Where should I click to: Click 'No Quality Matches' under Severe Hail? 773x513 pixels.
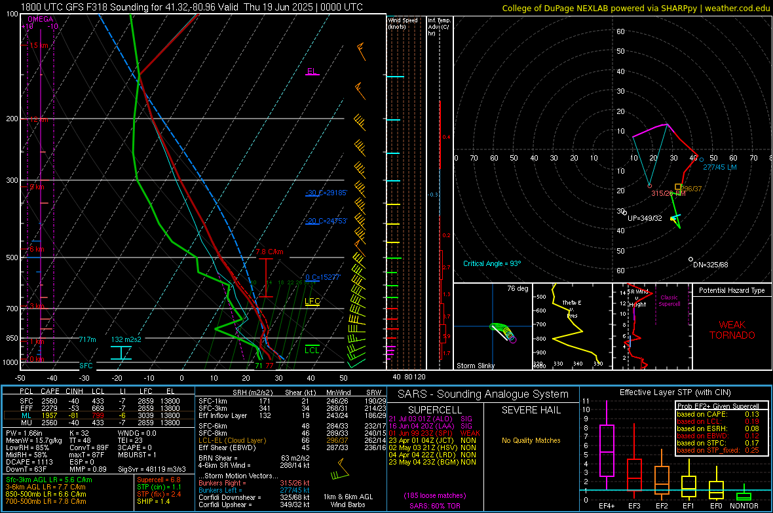click(x=531, y=440)
